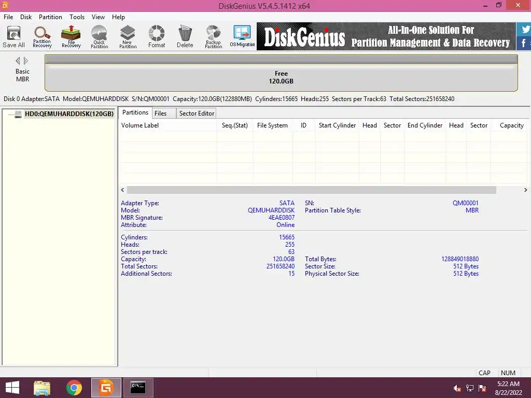Click the hard disk icon in the tree

(x=18, y=114)
